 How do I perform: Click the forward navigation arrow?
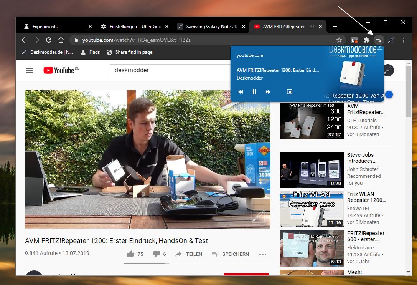36,40
